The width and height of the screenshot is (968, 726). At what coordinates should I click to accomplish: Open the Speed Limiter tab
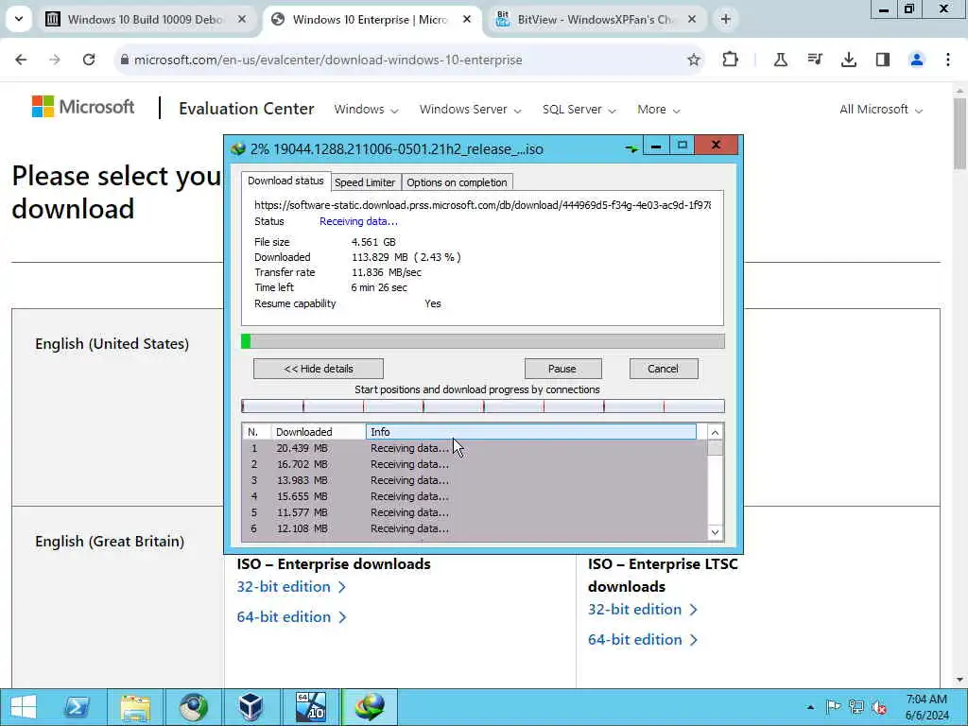pyautogui.click(x=365, y=182)
